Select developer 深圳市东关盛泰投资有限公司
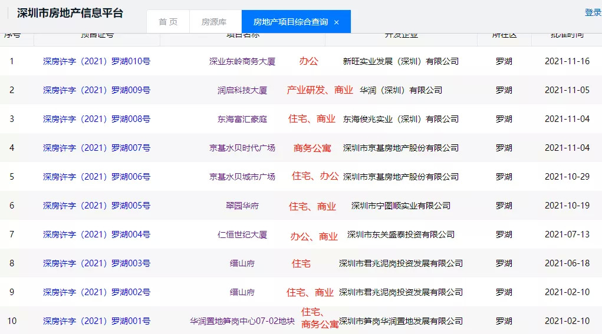This screenshot has width=602, height=334. pyautogui.click(x=401, y=234)
